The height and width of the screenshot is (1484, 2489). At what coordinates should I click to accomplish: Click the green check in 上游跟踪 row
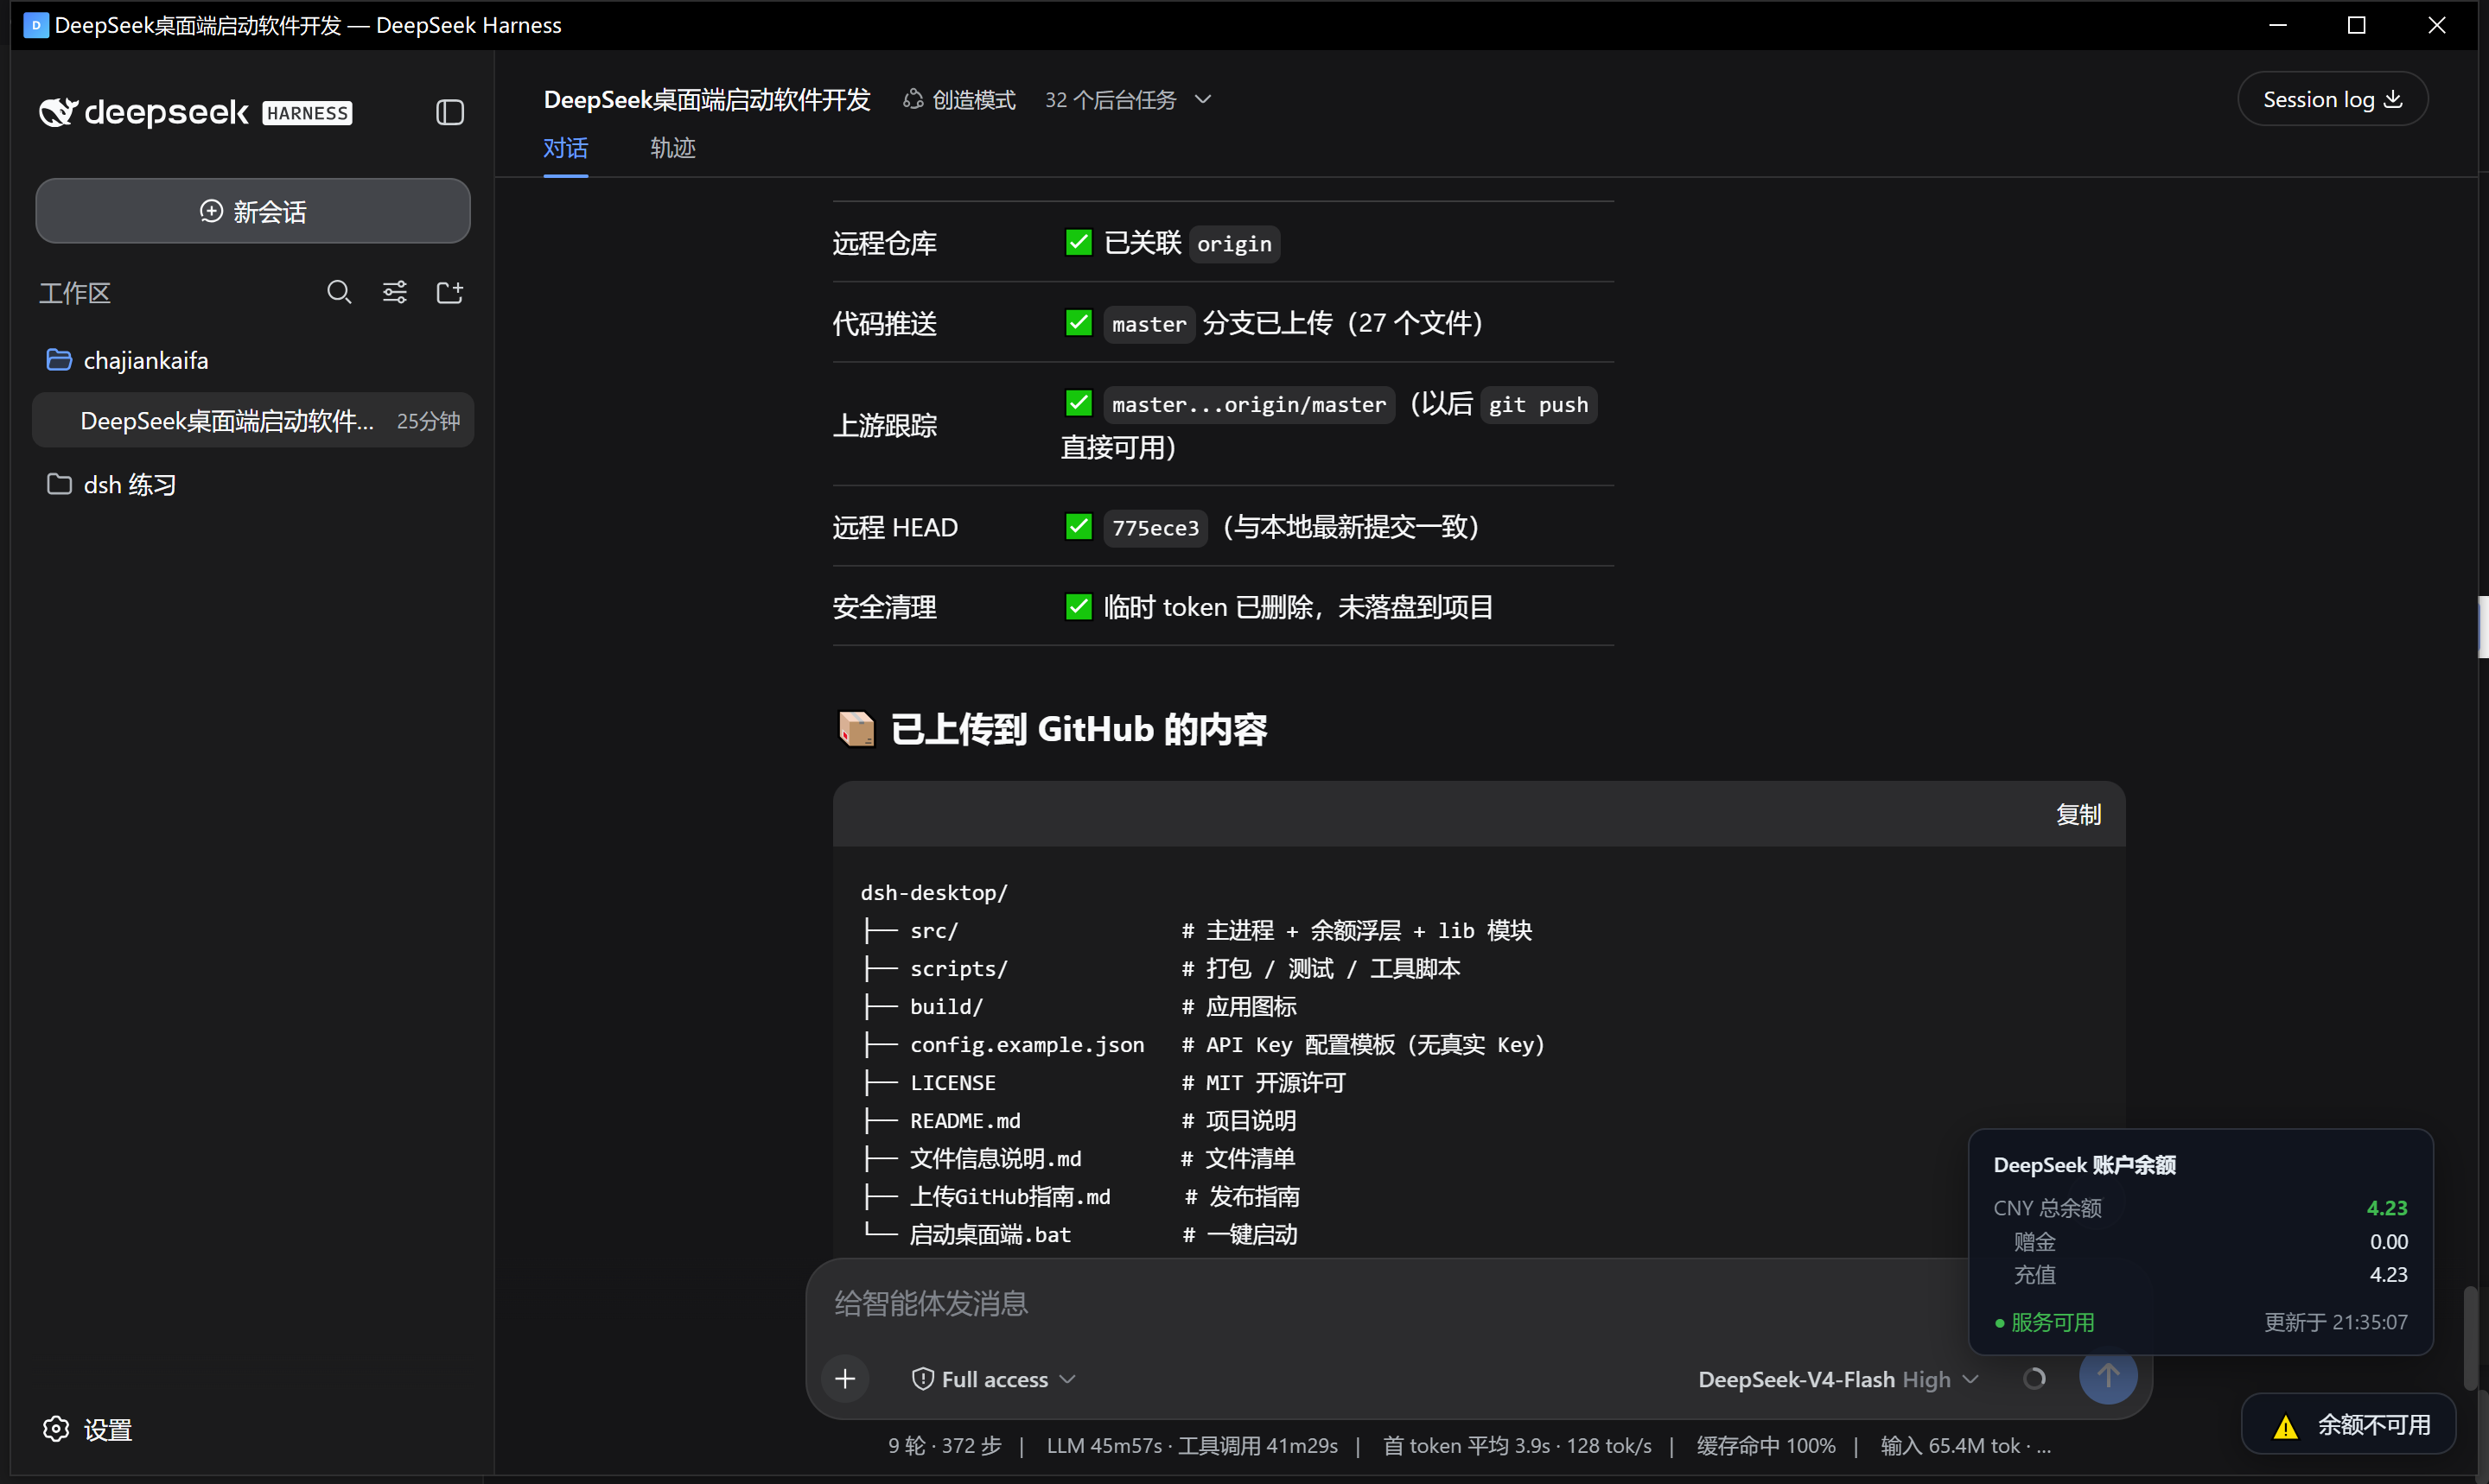[x=1079, y=403]
